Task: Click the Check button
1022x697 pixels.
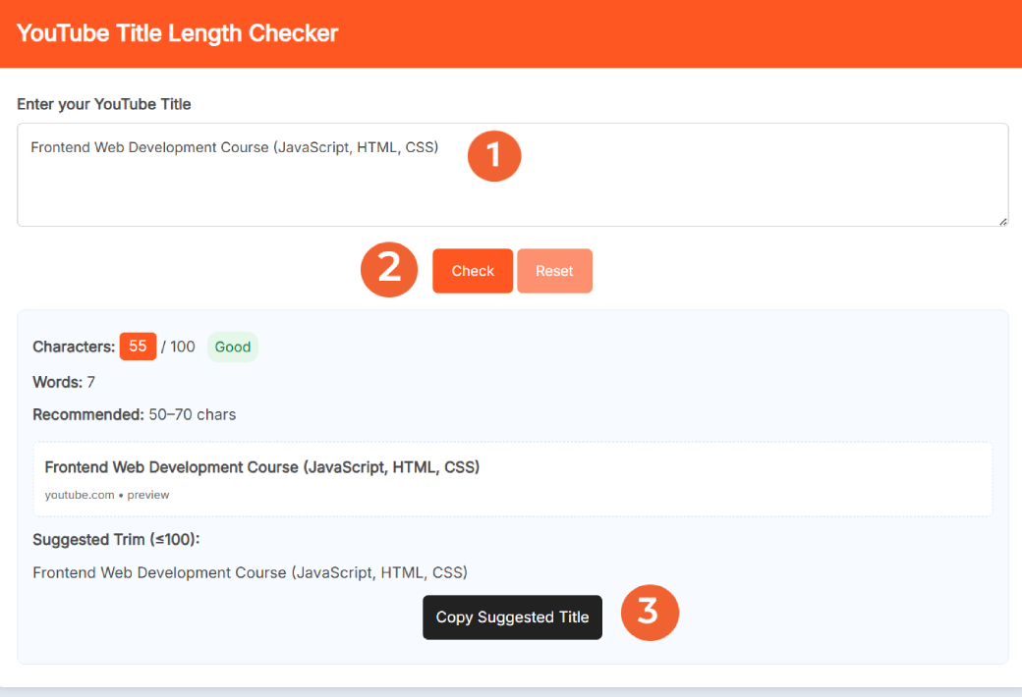Action: (x=473, y=271)
